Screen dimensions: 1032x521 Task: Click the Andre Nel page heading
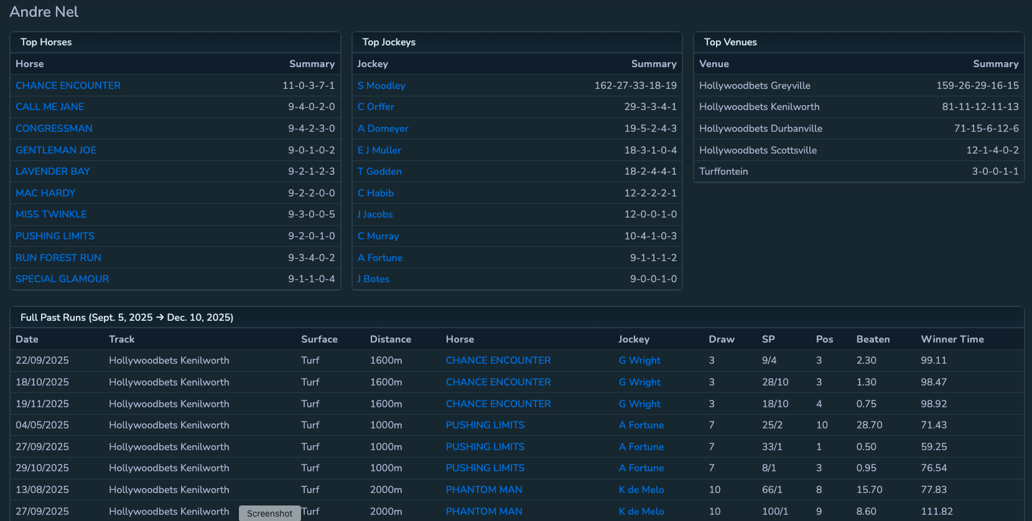tap(44, 12)
